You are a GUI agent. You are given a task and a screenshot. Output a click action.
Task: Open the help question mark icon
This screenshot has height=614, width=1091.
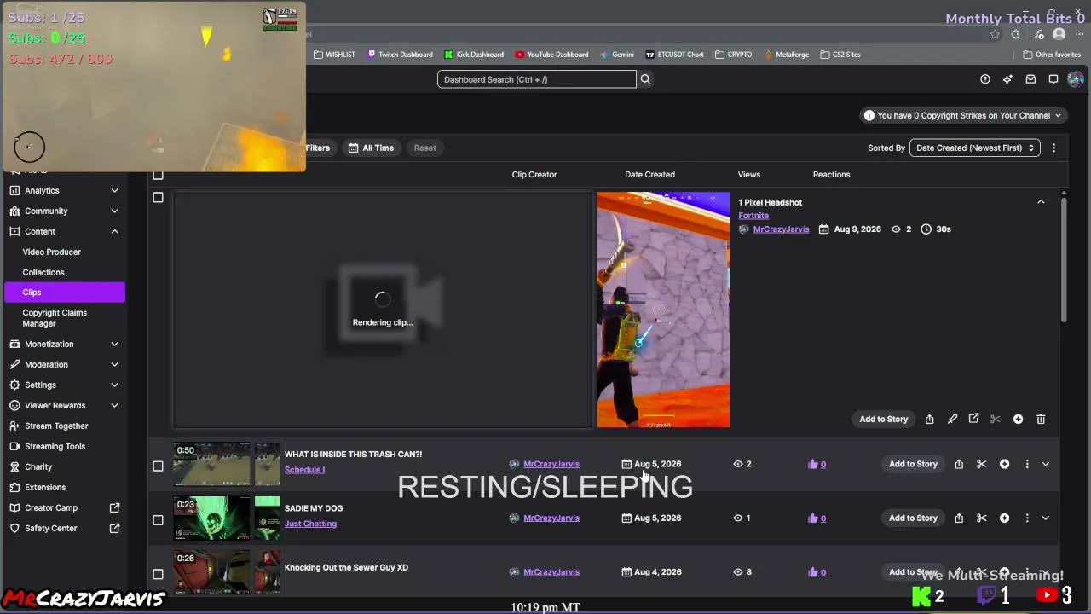tap(985, 79)
